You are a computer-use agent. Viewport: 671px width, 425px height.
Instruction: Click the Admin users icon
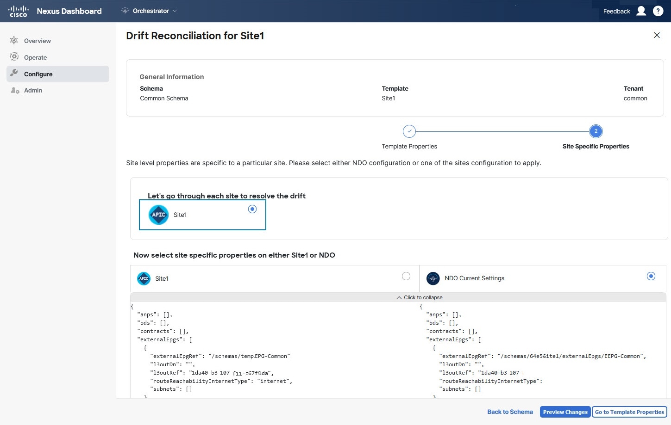point(15,90)
